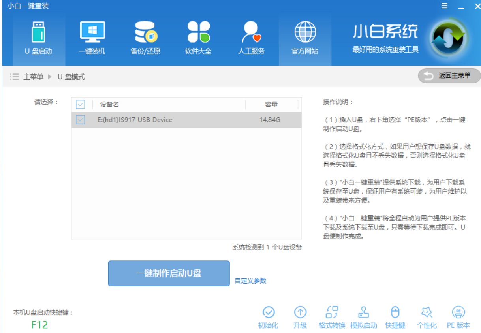Click 设备名 column header
This screenshot has width=481, height=333.
[x=109, y=104]
